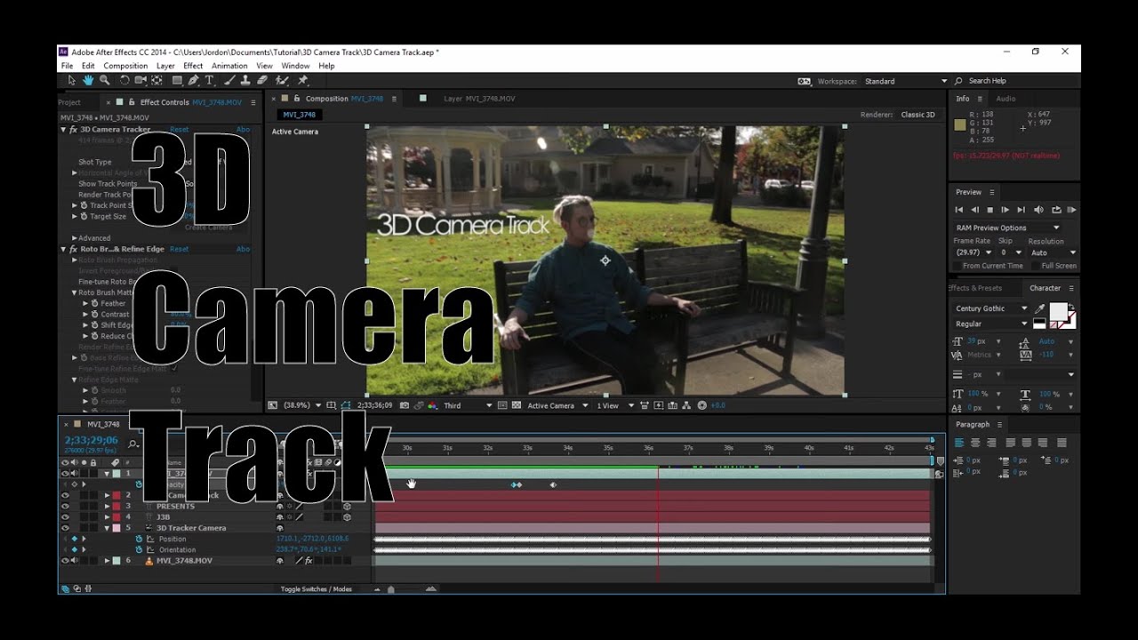Select the Rectangle shape tool
1138x640 pixels.
pyautogui.click(x=177, y=80)
